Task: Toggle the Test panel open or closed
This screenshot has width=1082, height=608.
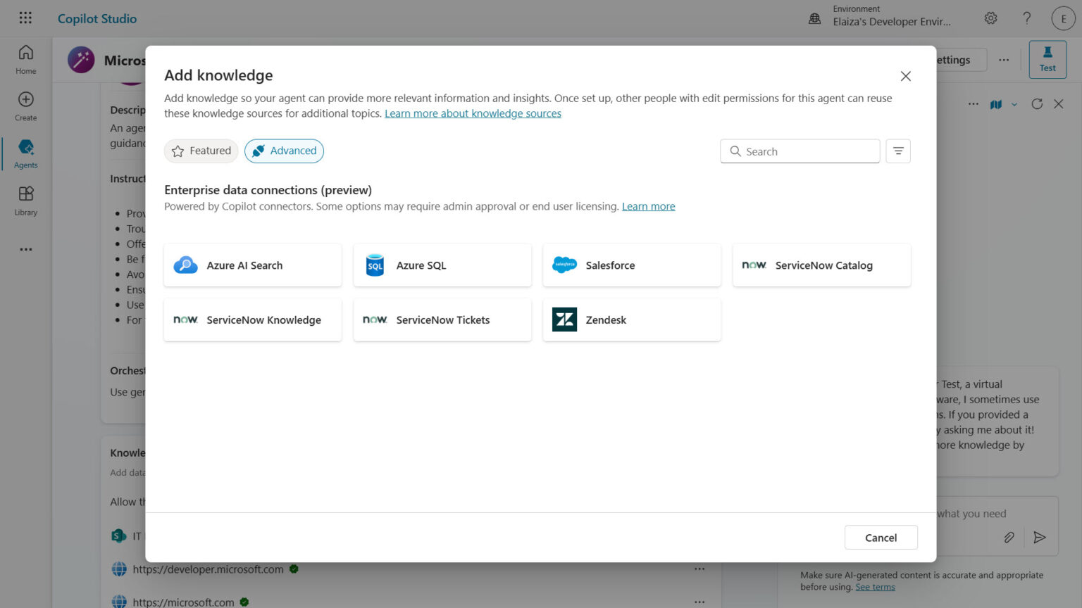Action: point(1047,59)
